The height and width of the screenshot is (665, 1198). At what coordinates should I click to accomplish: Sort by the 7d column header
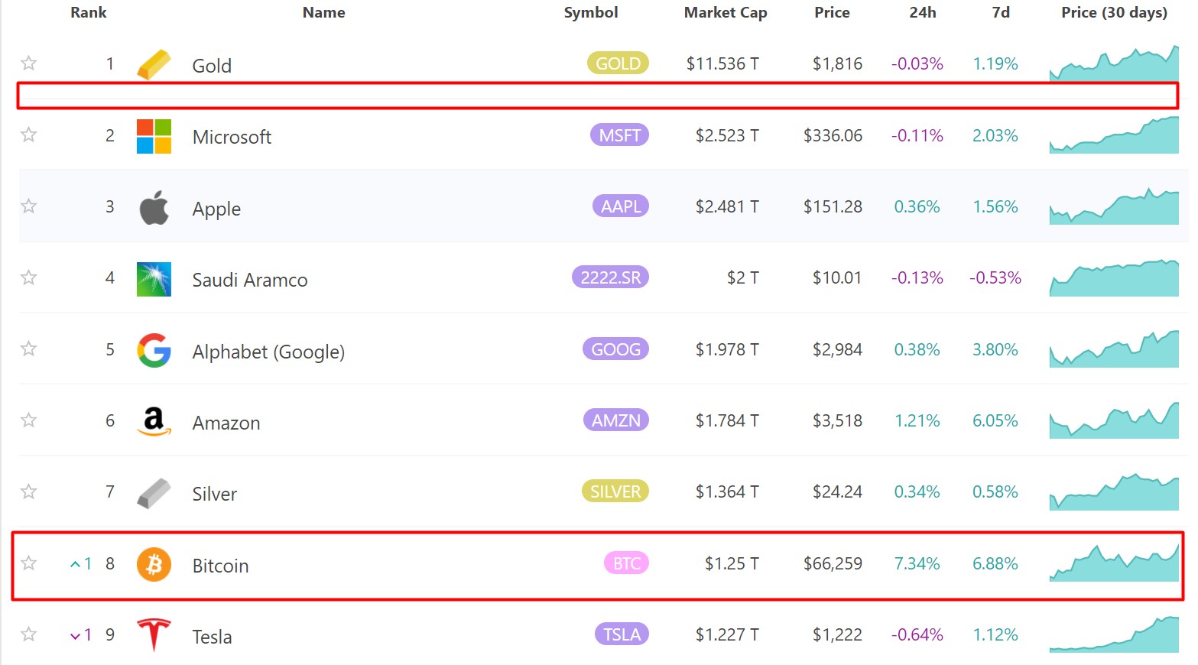click(1001, 12)
